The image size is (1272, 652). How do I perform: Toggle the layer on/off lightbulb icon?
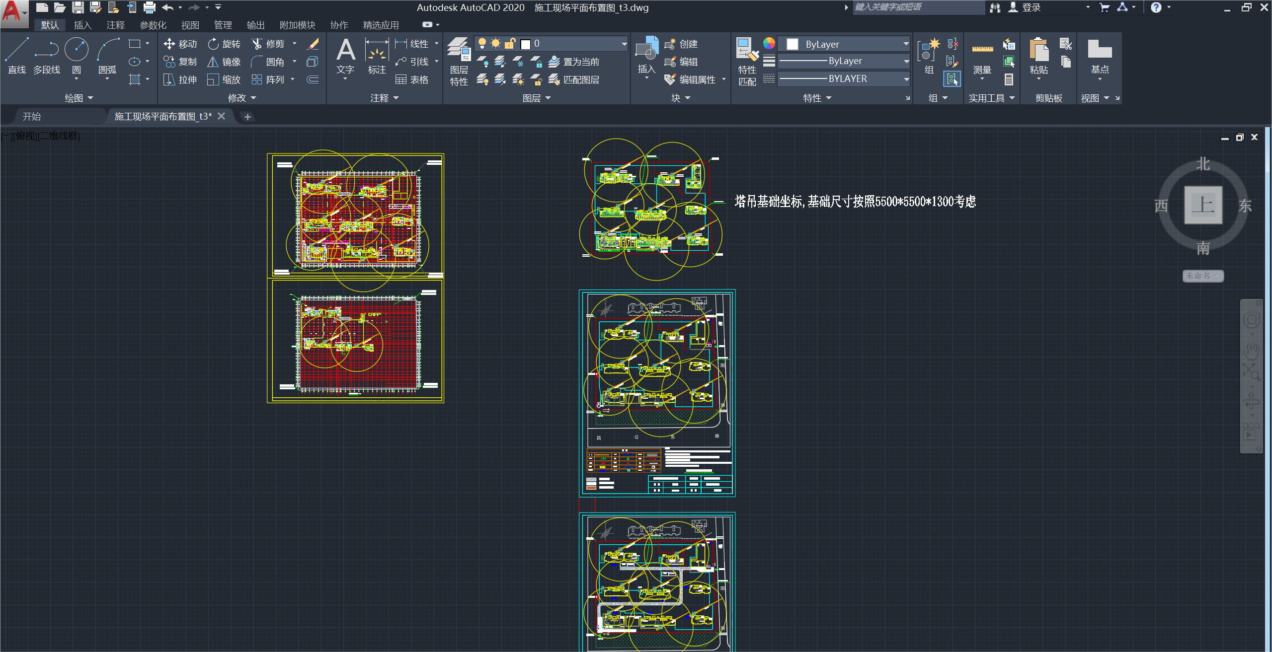(481, 43)
